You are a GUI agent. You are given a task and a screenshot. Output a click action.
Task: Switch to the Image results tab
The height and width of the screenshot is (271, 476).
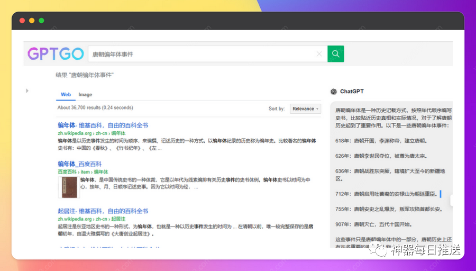click(x=85, y=95)
